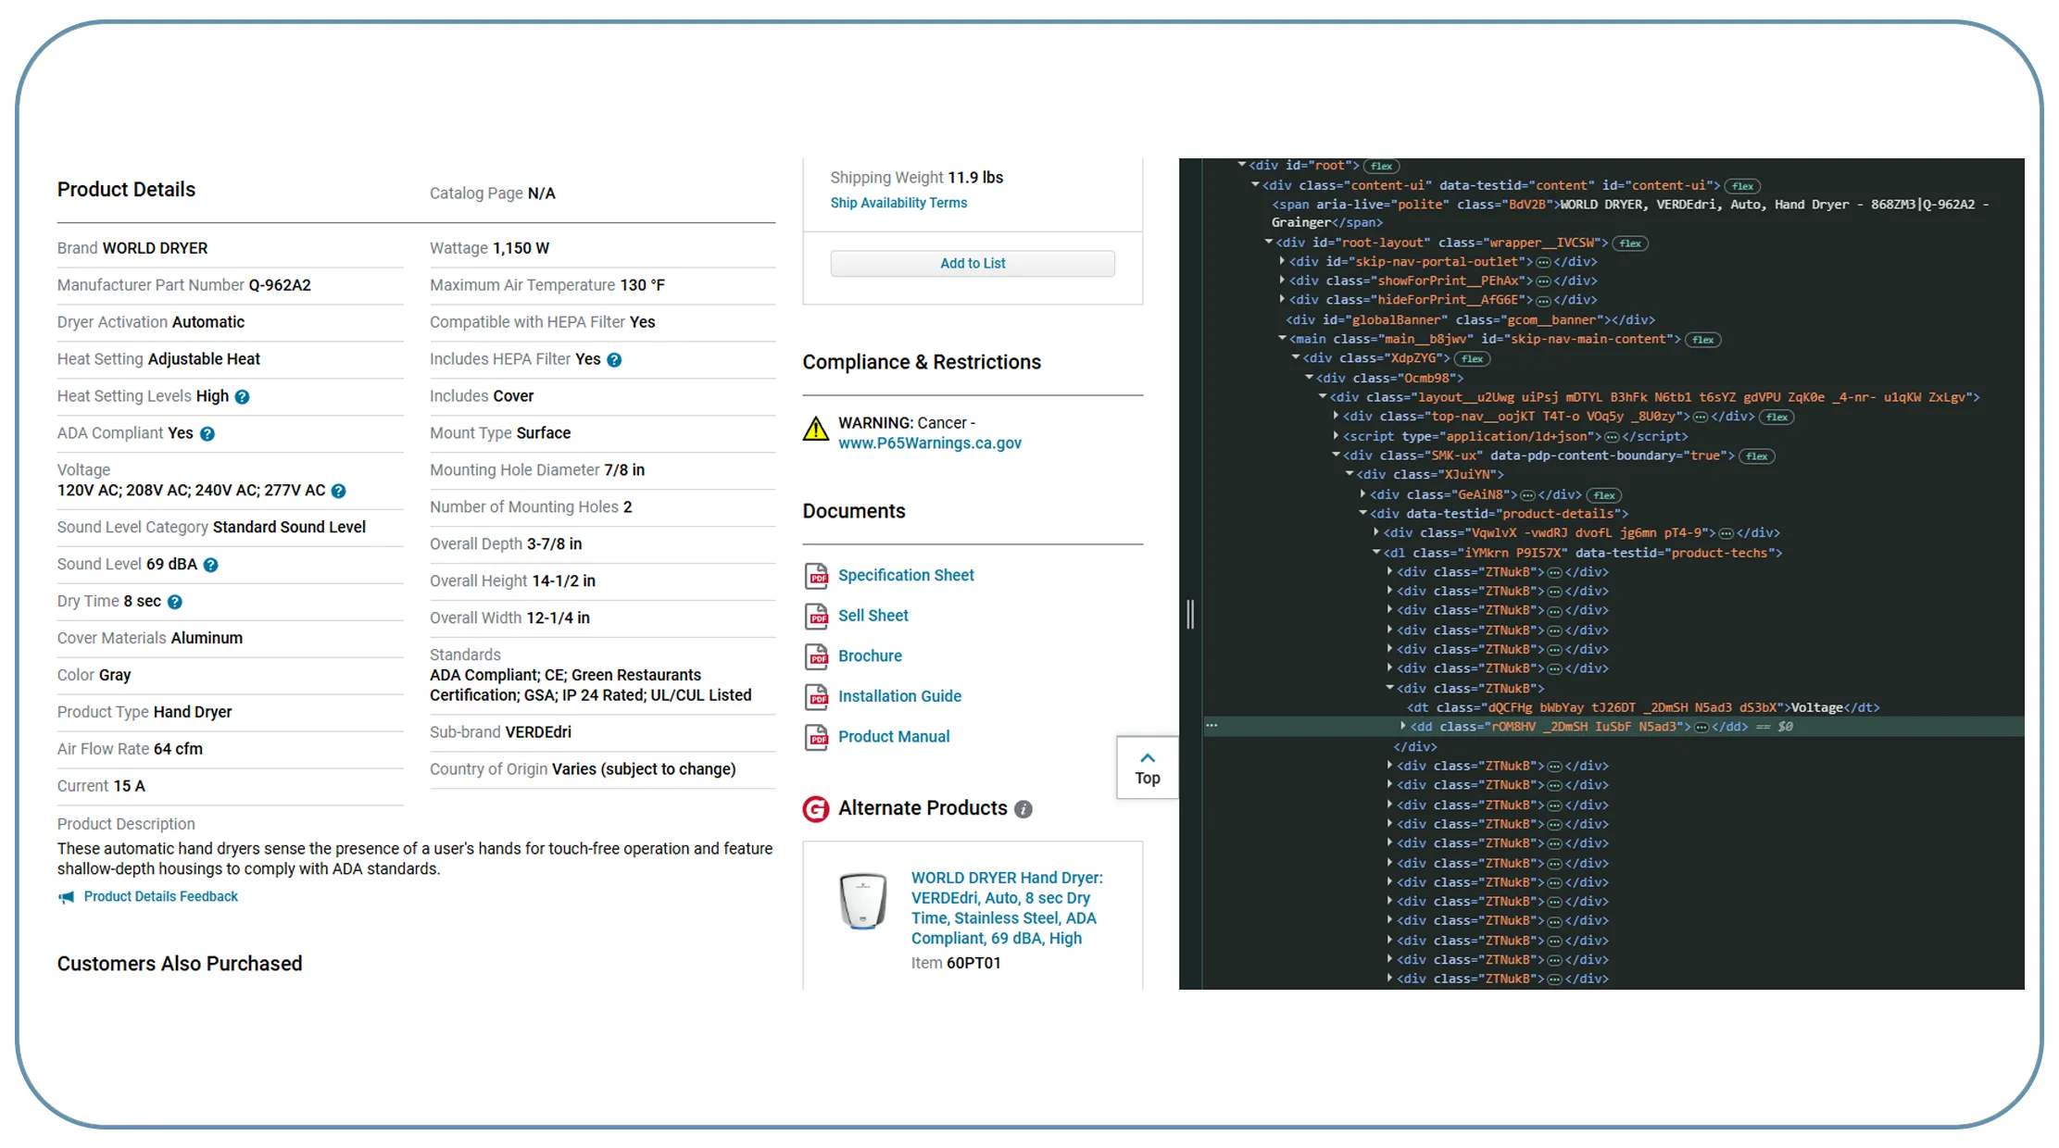The image size is (2059, 1148).
Task: Click the Sell Sheet PDF icon
Action: (816, 616)
